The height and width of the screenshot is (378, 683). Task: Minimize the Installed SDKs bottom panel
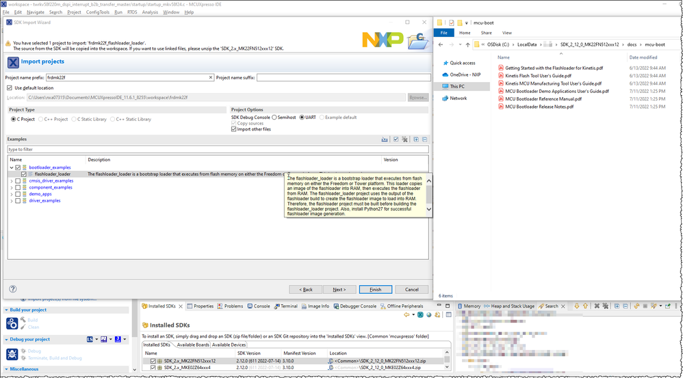[x=439, y=306]
